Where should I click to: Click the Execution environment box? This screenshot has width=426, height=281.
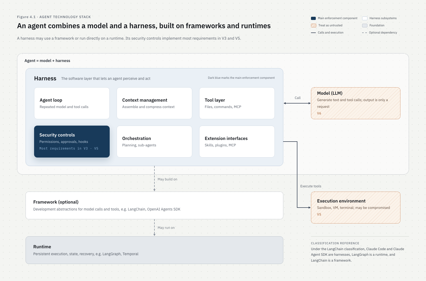(356, 208)
